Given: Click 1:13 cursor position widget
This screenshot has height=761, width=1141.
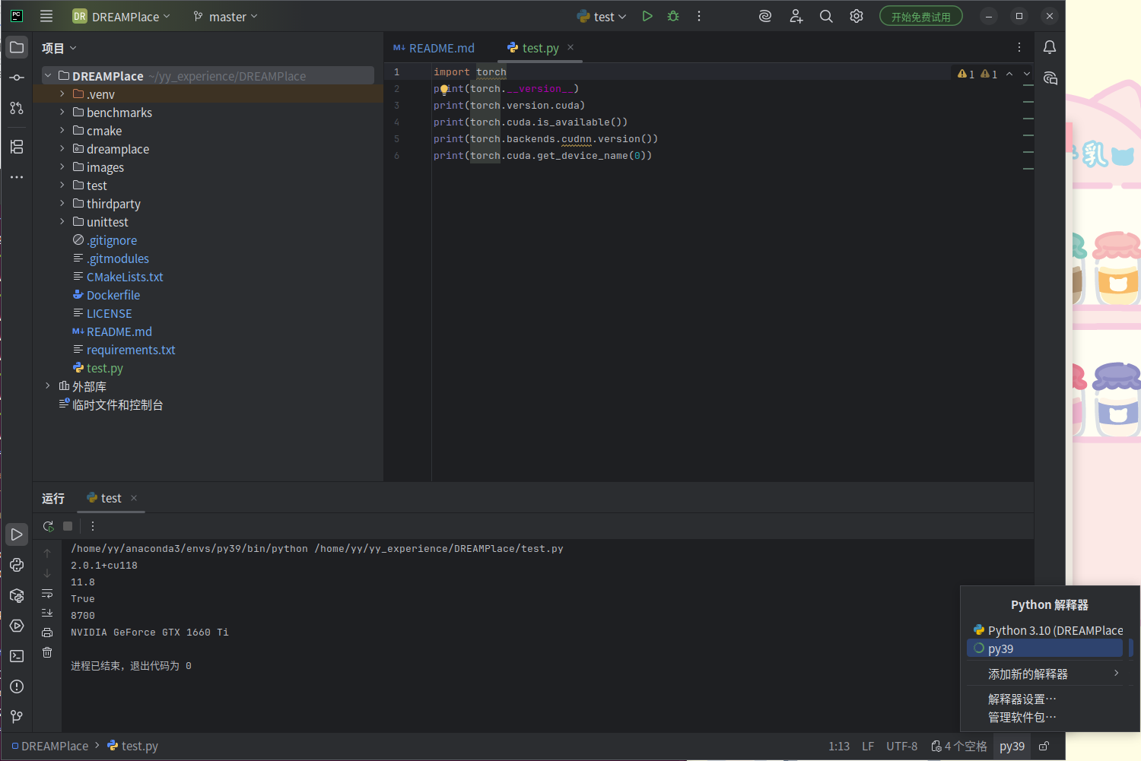Looking at the screenshot, I should tap(839, 747).
